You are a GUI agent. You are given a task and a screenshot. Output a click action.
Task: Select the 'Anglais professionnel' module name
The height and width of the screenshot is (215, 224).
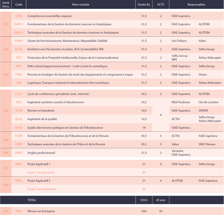[41, 153]
